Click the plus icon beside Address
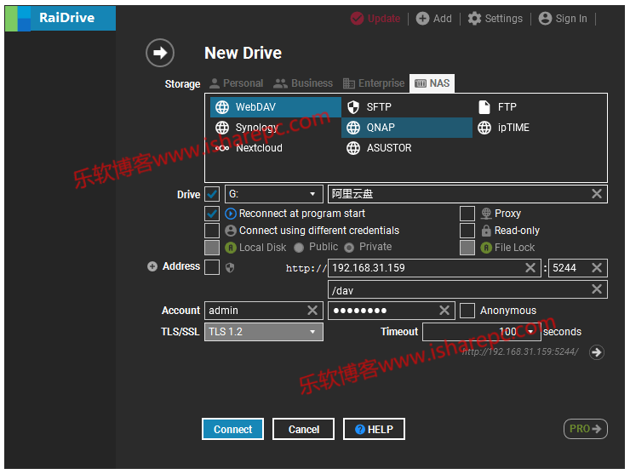The width and height of the screenshot is (630, 474). tap(152, 266)
